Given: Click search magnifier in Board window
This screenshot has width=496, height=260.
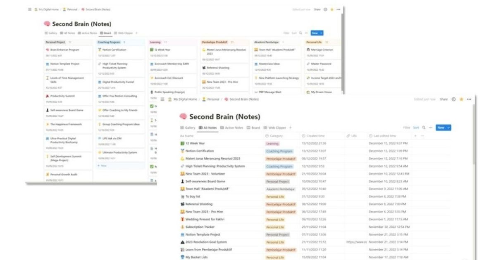Looking at the screenshot, I should pos(300,33).
